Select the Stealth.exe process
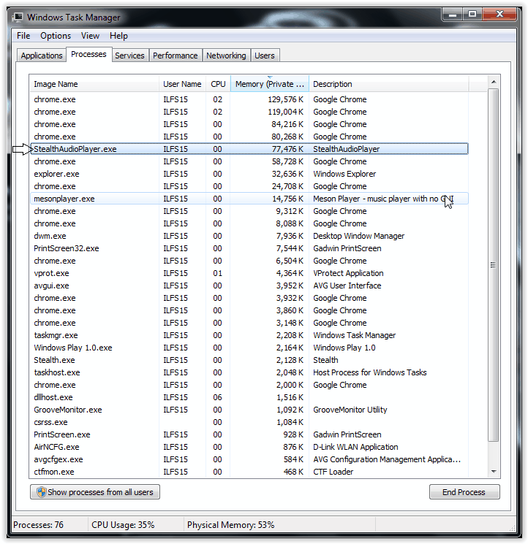The height and width of the screenshot is (544, 528). [249, 360]
